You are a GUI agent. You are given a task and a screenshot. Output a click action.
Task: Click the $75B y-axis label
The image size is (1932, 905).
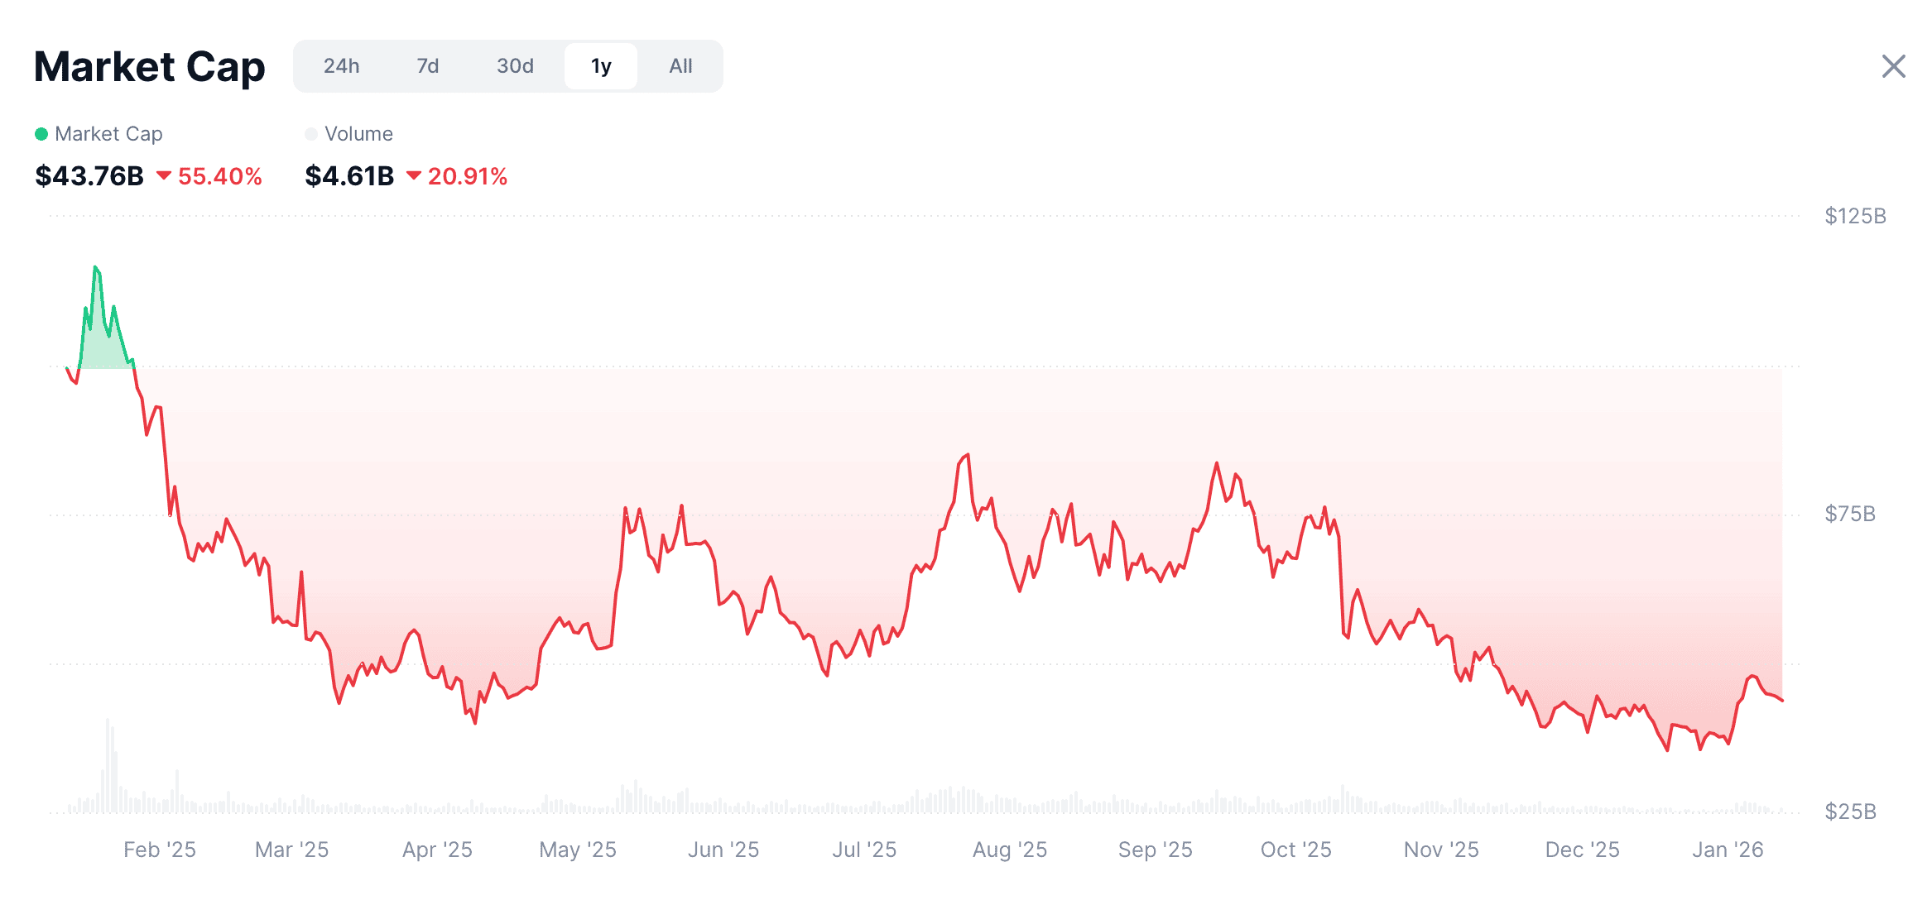click(1850, 514)
